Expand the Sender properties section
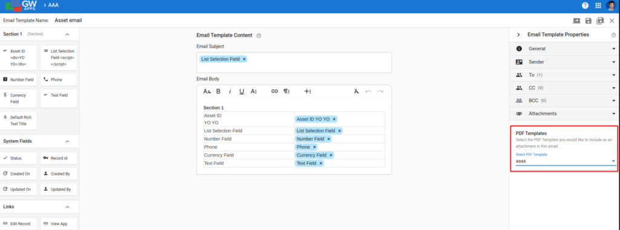Viewport: 620px width, 230px height. coord(565,62)
